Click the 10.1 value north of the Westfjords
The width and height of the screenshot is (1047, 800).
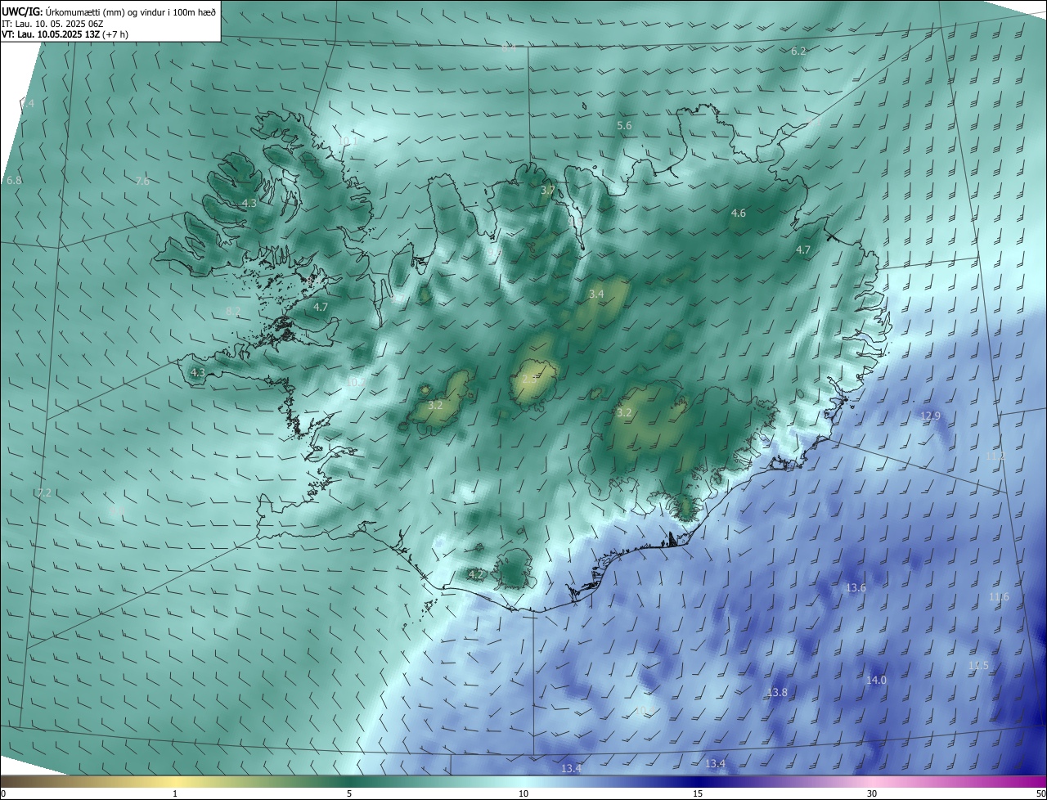[348, 141]
